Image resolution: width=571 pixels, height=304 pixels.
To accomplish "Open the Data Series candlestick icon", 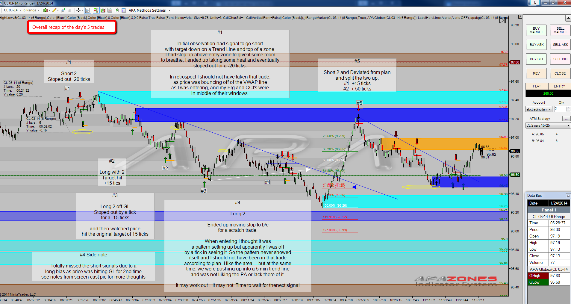I will coord(103,10).
